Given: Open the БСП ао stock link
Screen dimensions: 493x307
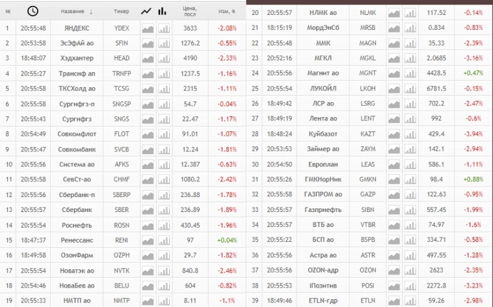Looking at the screenshot, I should pyautogui.click(x=323, y=240).
